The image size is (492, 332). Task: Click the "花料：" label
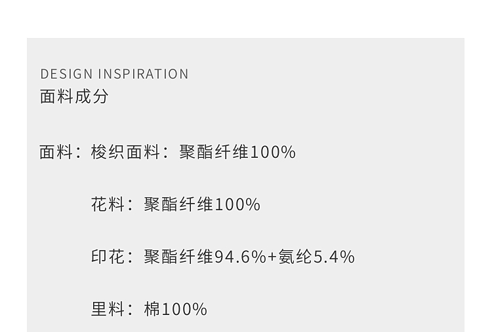(112, 204)
